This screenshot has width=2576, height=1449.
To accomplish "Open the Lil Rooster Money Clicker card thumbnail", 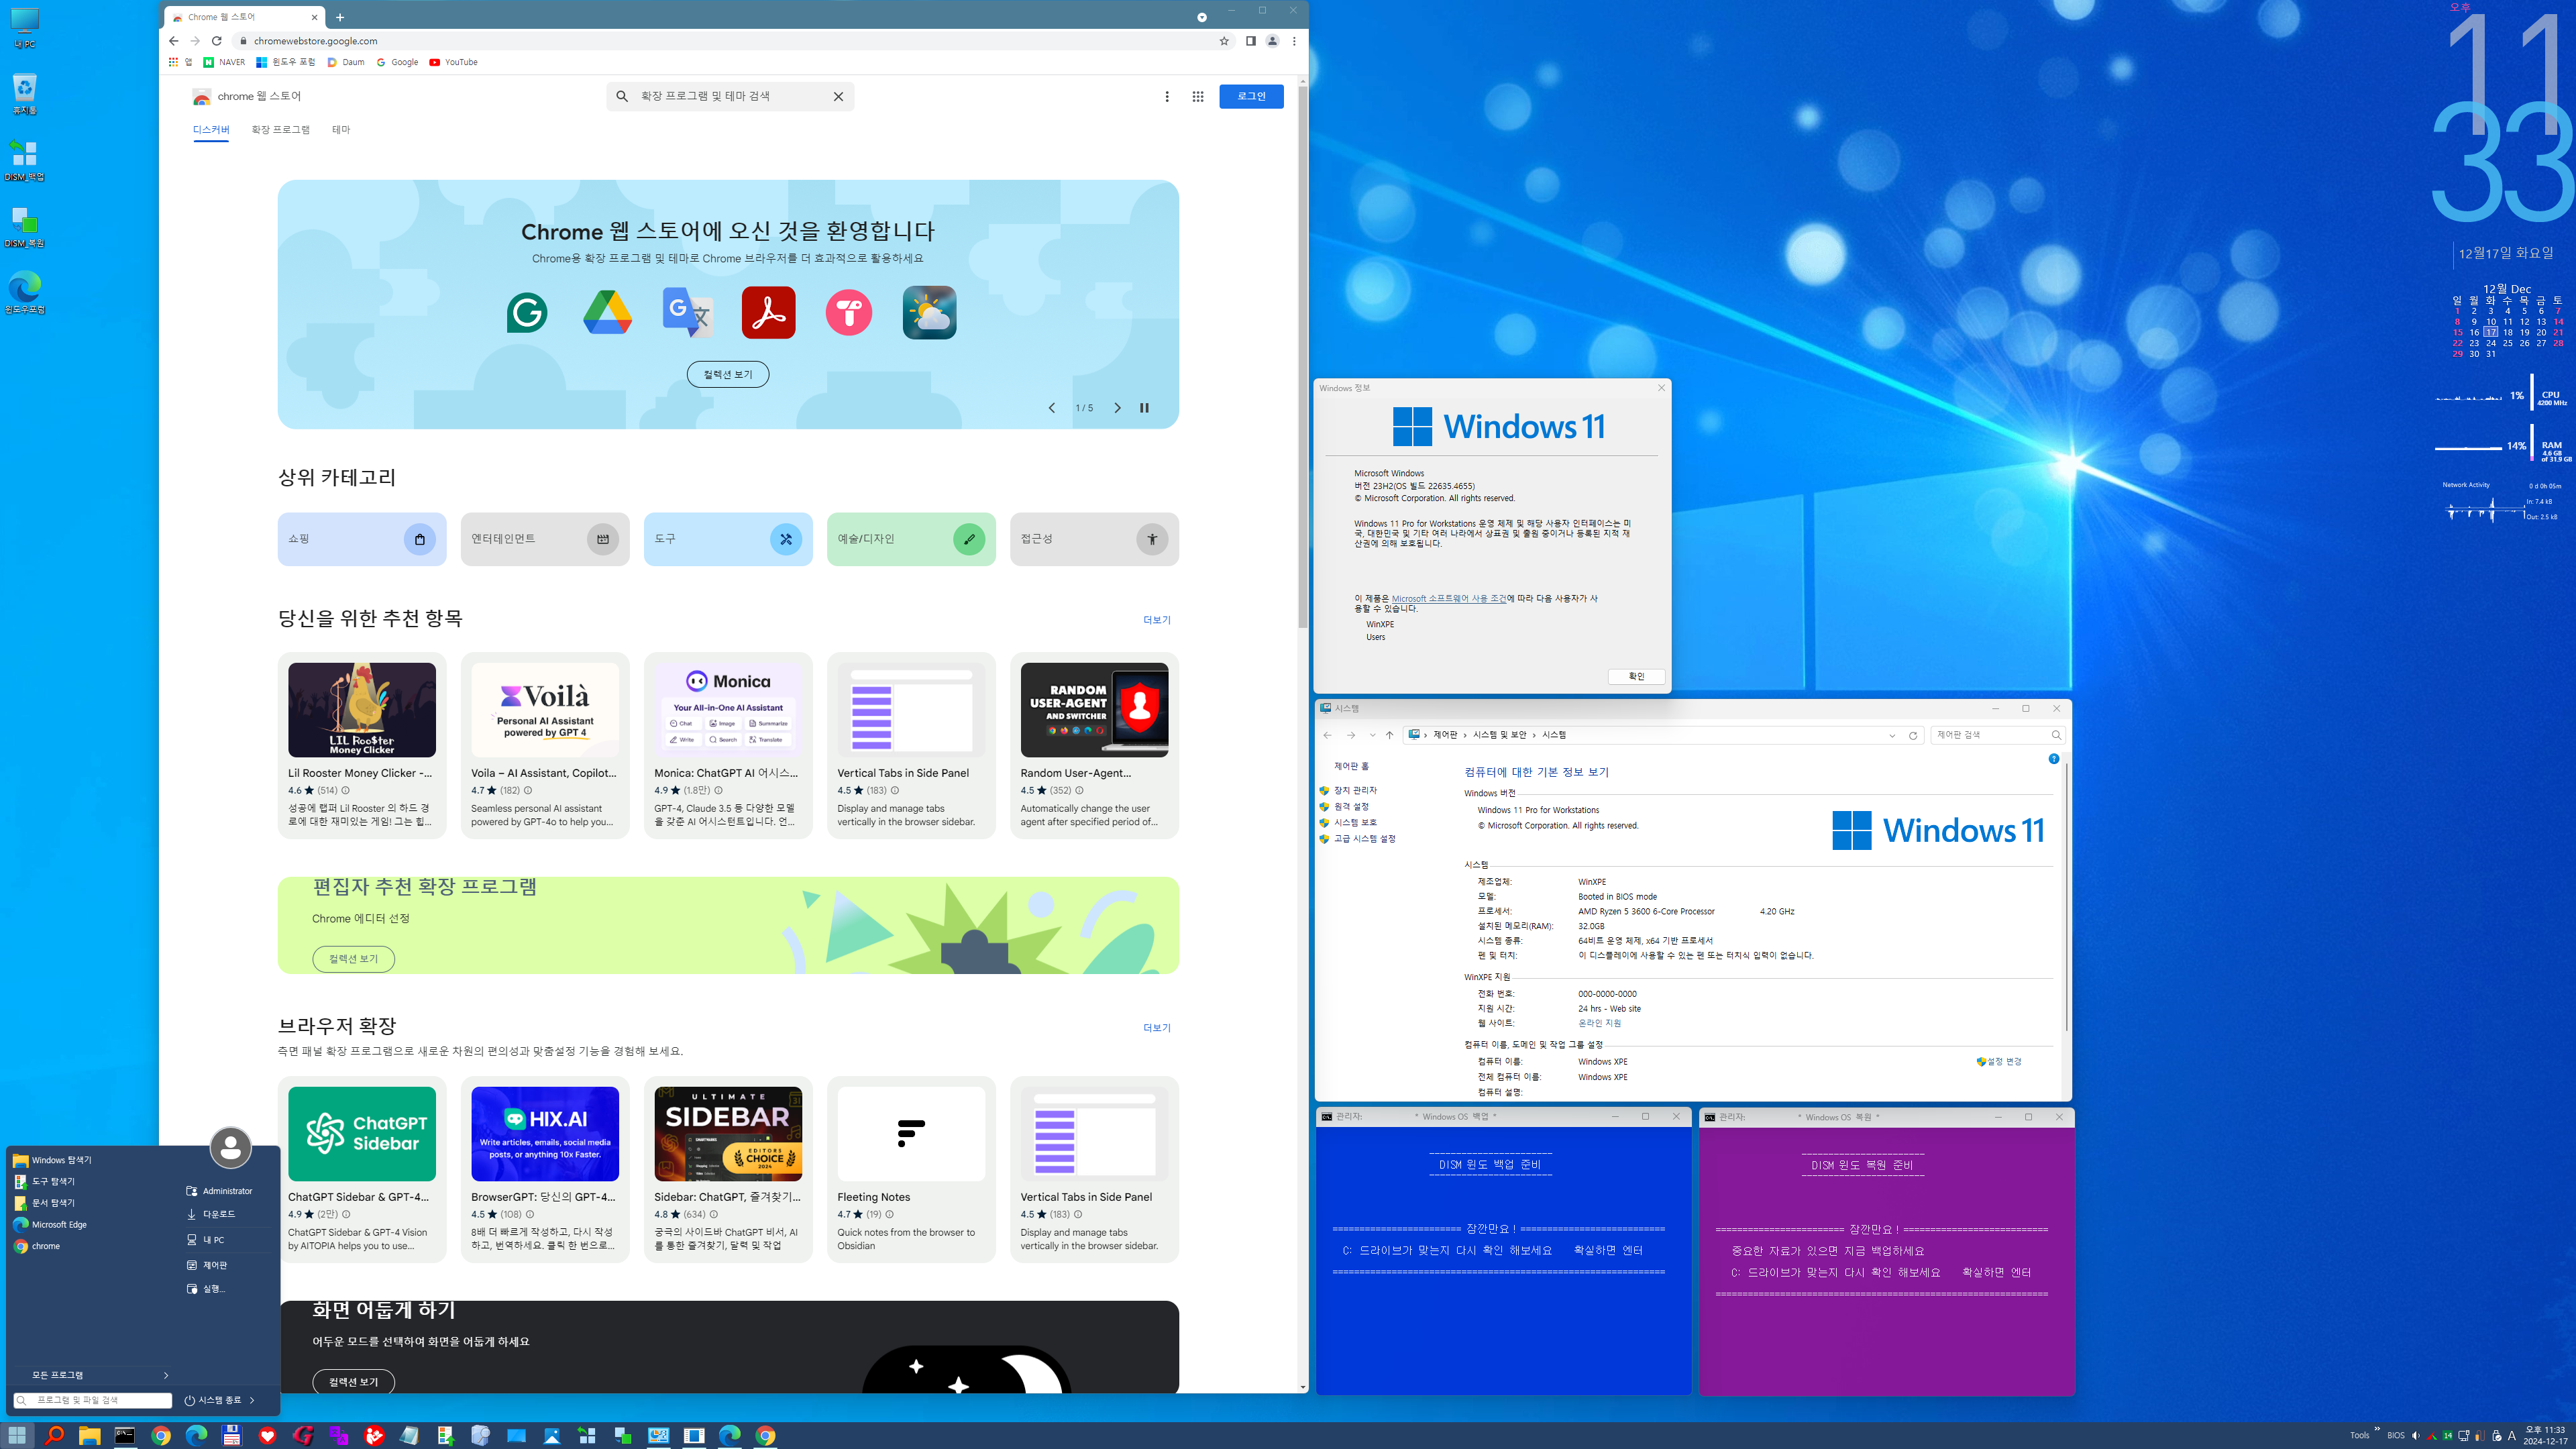I will click(x=362, y=710).
